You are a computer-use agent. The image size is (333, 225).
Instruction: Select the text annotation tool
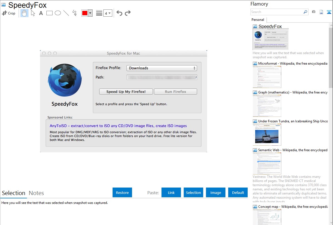coord(41,13)
